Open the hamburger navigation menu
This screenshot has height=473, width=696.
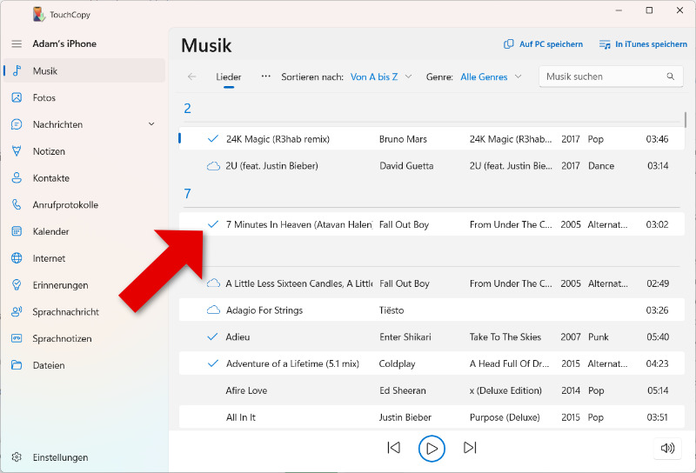pyautogui.click(x=17, y=44)
